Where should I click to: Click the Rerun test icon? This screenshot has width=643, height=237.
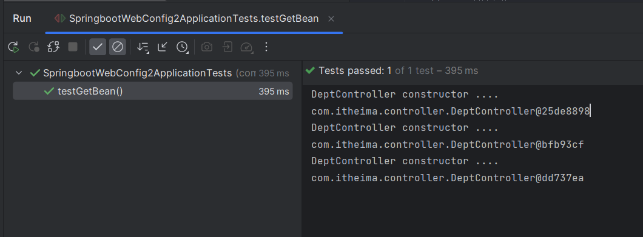coord(13,47)
